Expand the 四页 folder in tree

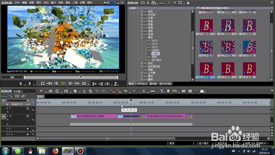point(142,12)
